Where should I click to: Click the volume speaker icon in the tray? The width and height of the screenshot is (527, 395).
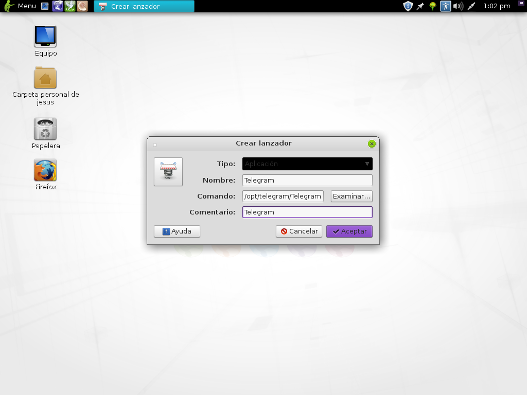pyautogui.click(x=459, y=6)
